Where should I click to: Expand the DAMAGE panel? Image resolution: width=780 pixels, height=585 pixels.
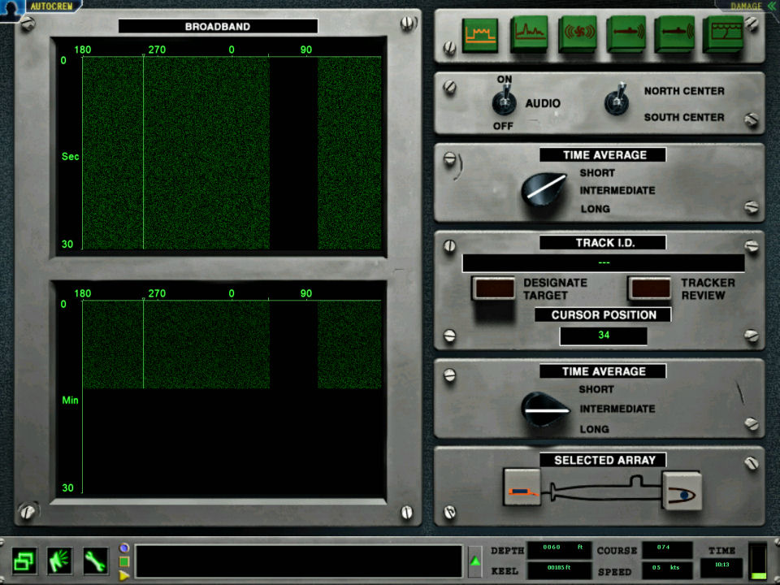coord(745,6)
